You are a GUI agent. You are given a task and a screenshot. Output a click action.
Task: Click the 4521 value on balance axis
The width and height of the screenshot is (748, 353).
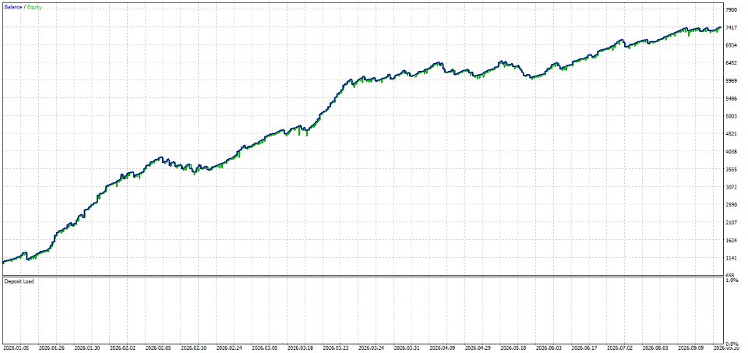[x=731, y=134]
